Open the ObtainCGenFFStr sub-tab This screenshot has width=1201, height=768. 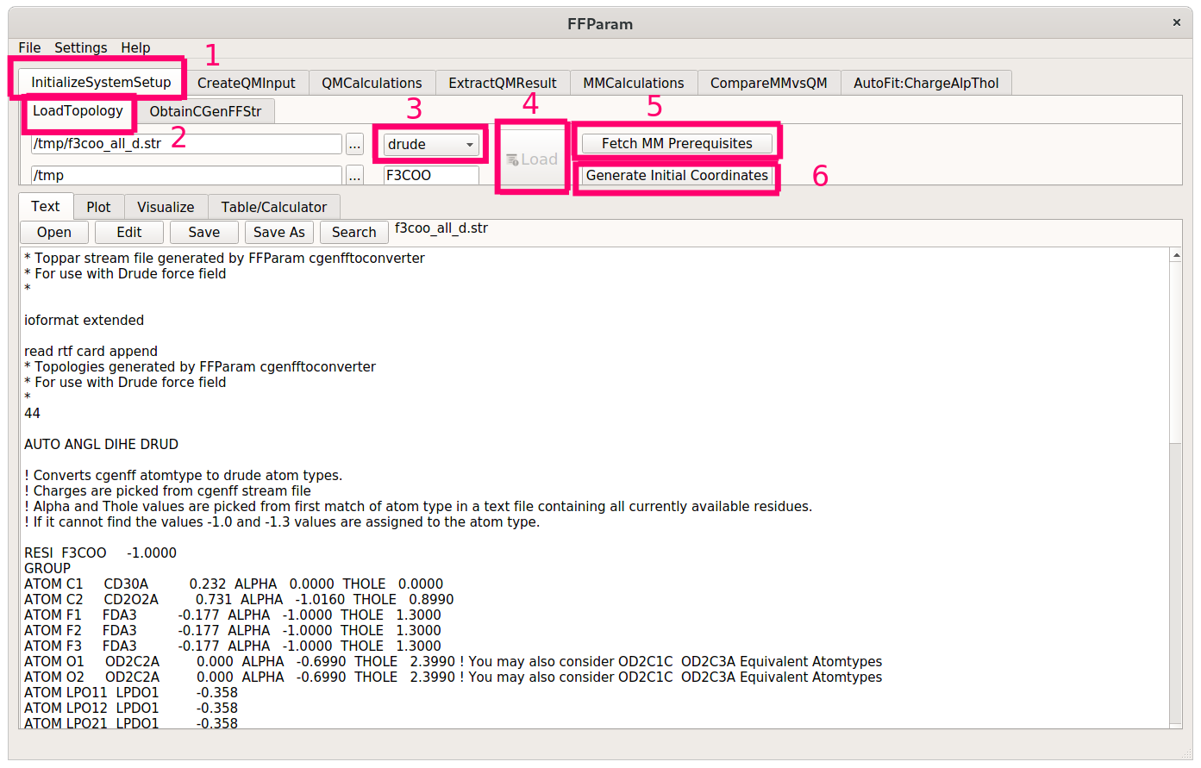click(x=205, y=111)
